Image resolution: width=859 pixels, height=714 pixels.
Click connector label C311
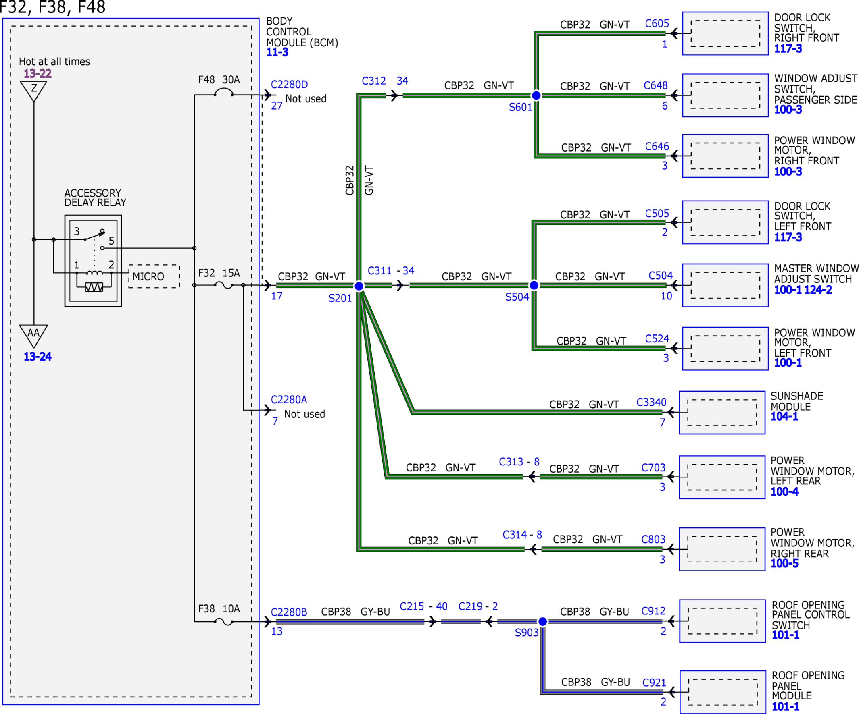(379, 270)
